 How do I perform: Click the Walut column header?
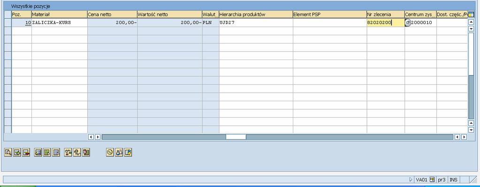pyautogui.click(x=211, y=15)
